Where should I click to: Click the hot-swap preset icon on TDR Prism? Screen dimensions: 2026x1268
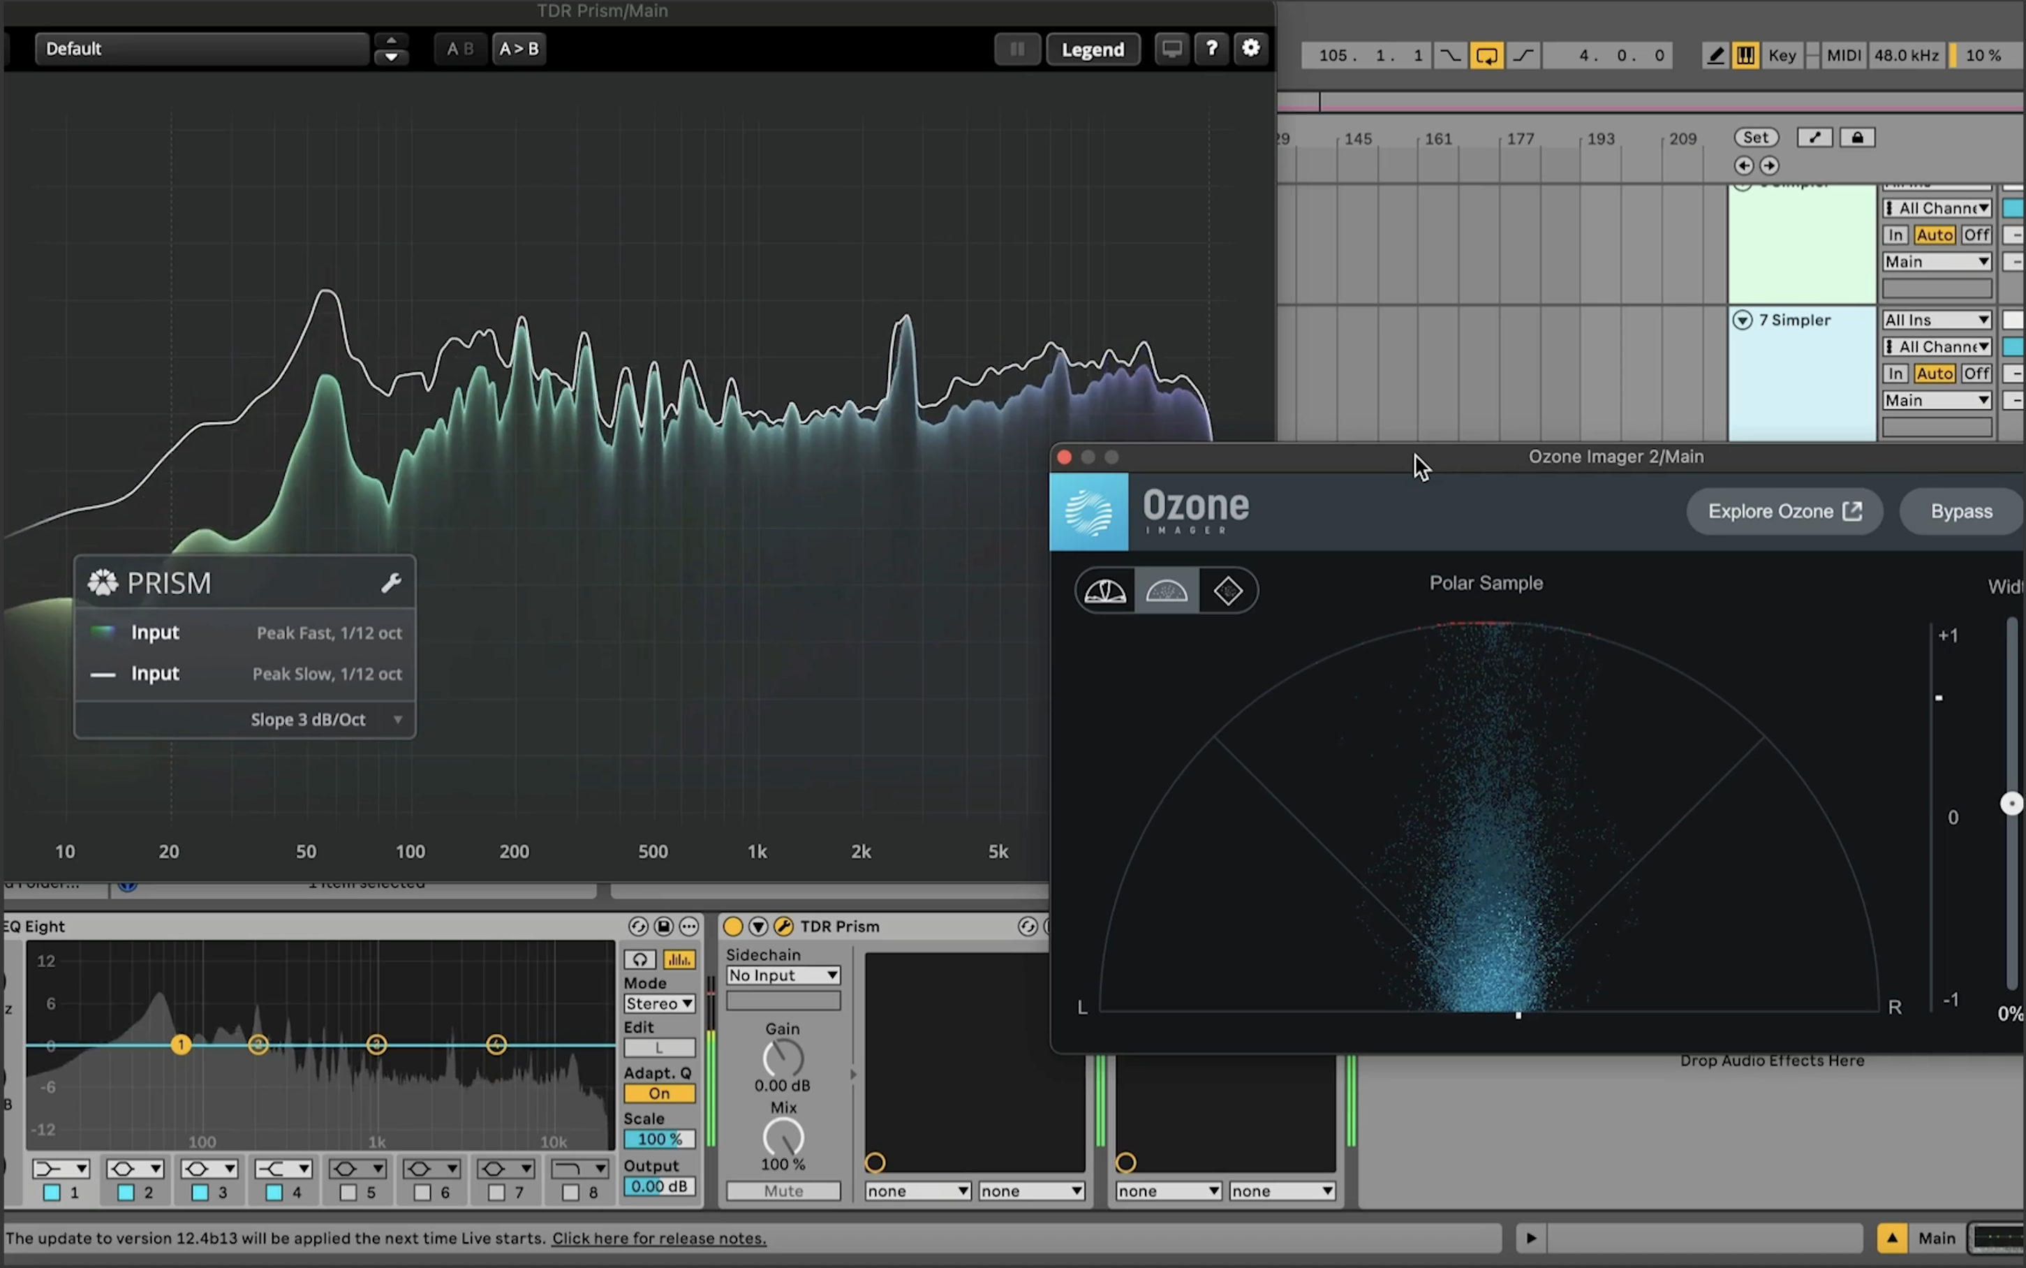click(1028, 926)
